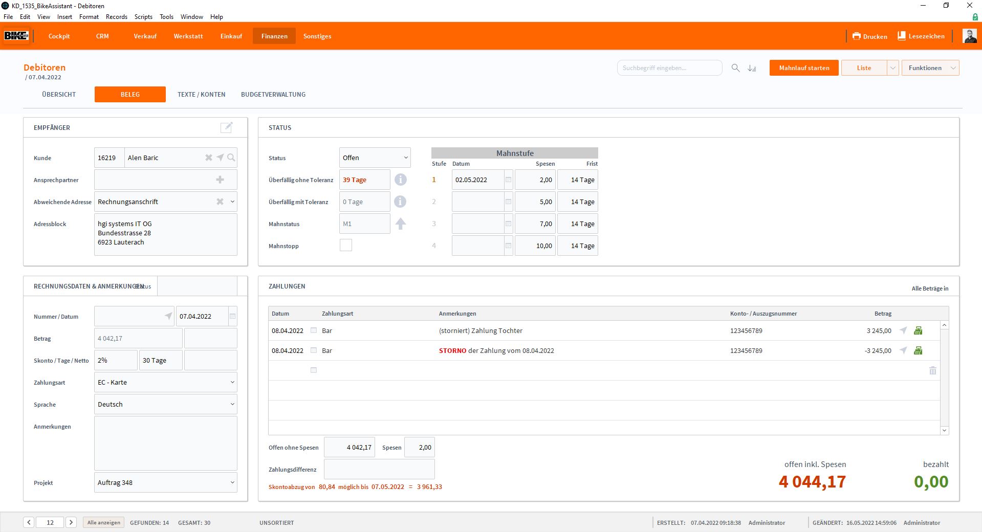Click the sort icon next to search

(752, 68)
